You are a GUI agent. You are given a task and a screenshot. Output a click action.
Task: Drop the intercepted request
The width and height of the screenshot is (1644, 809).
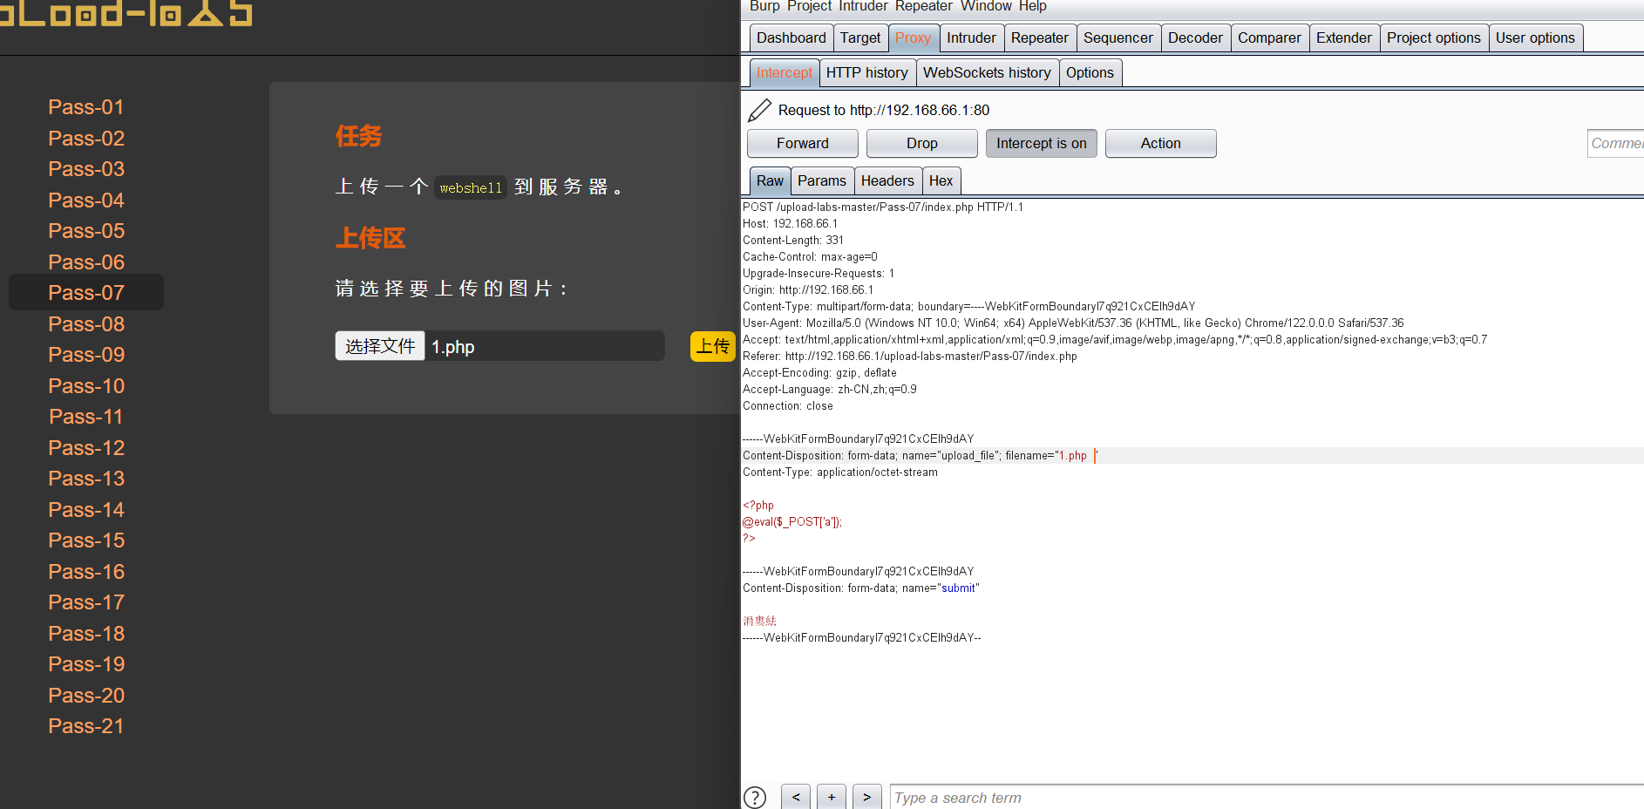(922, 143)
